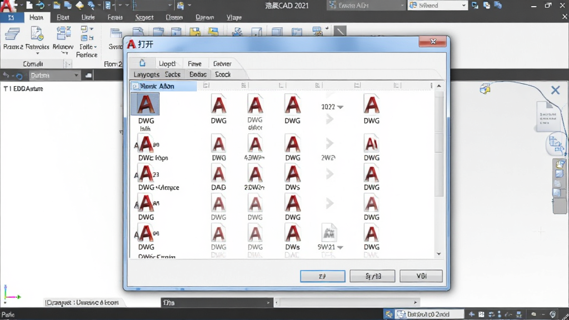This screenshot has height=320, width=569.
Task: Open the Garbmi combo box
Action: (x=54, y=76)
